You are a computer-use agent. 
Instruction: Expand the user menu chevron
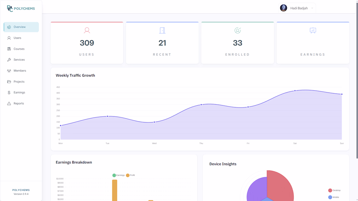(312, 8)
